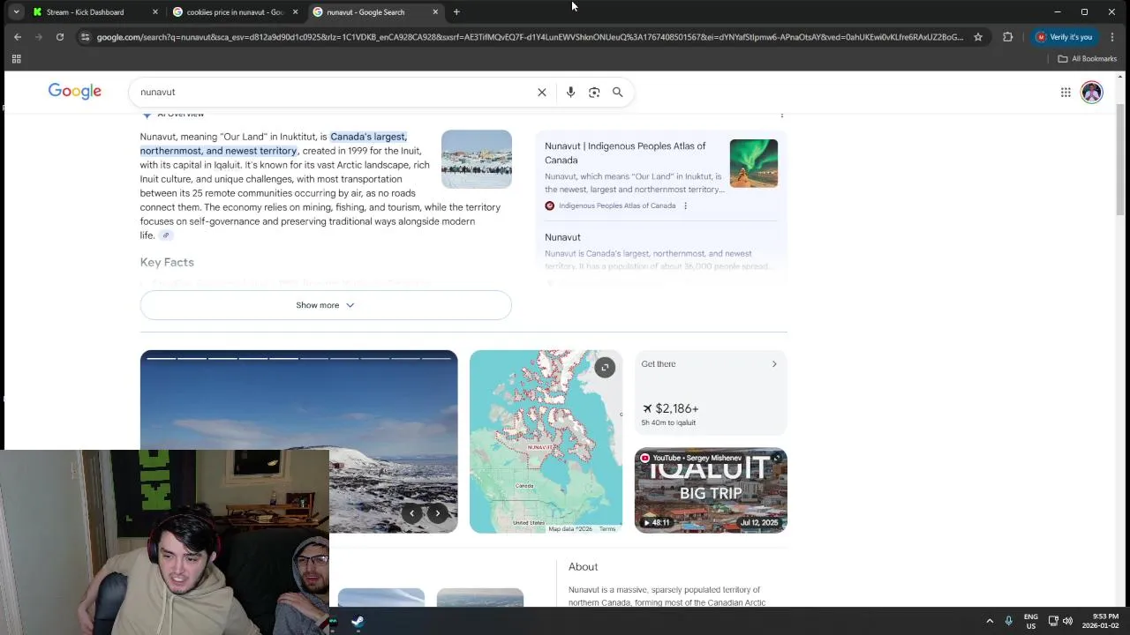Open the aurora thumbnail in the Atlas card
1130x635 pixels.
click(754, 163)
